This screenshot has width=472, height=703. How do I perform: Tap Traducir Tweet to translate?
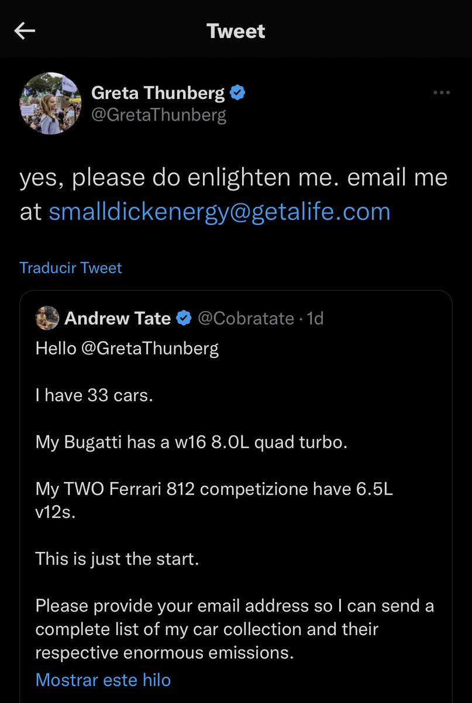[71, 268]
